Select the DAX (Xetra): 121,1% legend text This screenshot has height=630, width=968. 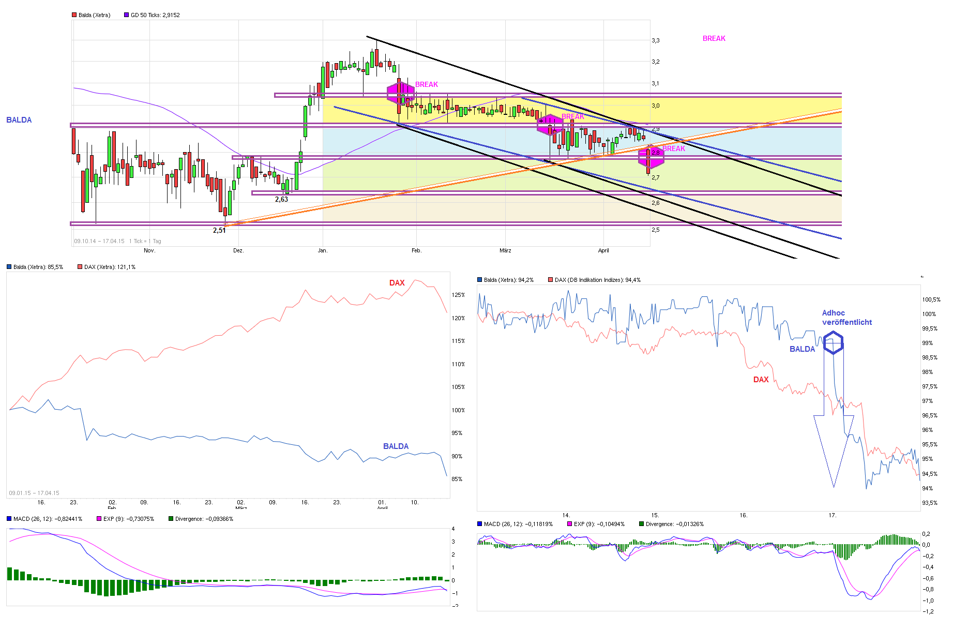(110, 267)
